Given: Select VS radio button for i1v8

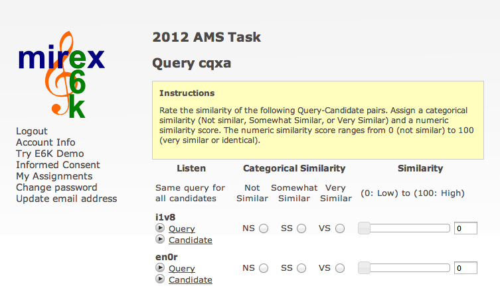Looking at the screenshot, I should (x=340, y=228).
